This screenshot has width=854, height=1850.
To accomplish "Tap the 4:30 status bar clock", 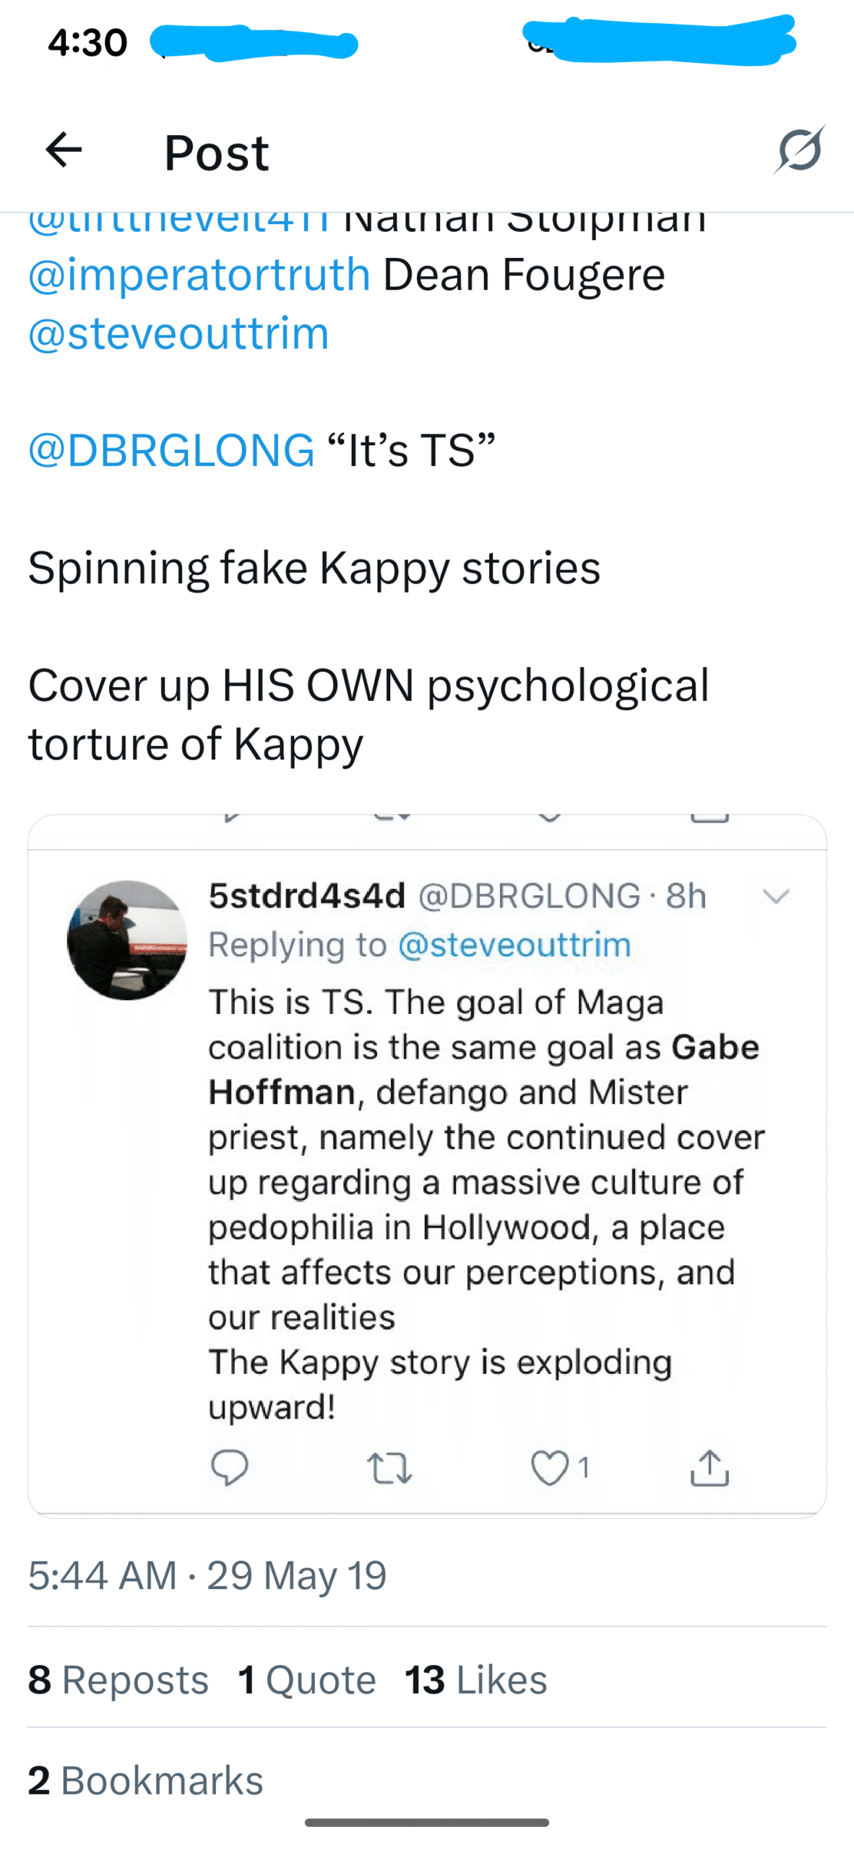I will 87,42.
